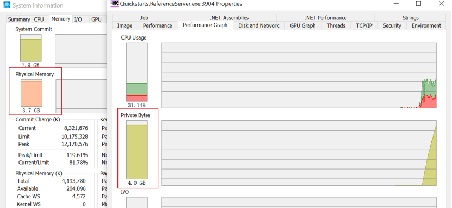Viewport: 452px width, 208px height.
Task: Open the Summary tab
Action: click(18, 19)
